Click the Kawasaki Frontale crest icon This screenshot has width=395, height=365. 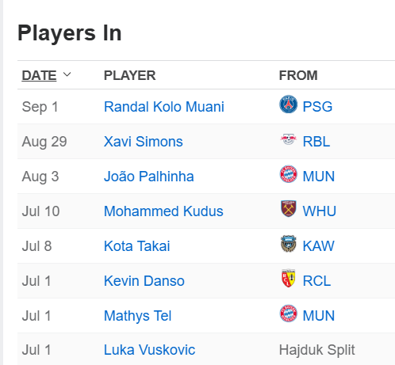tap(288, 244)
